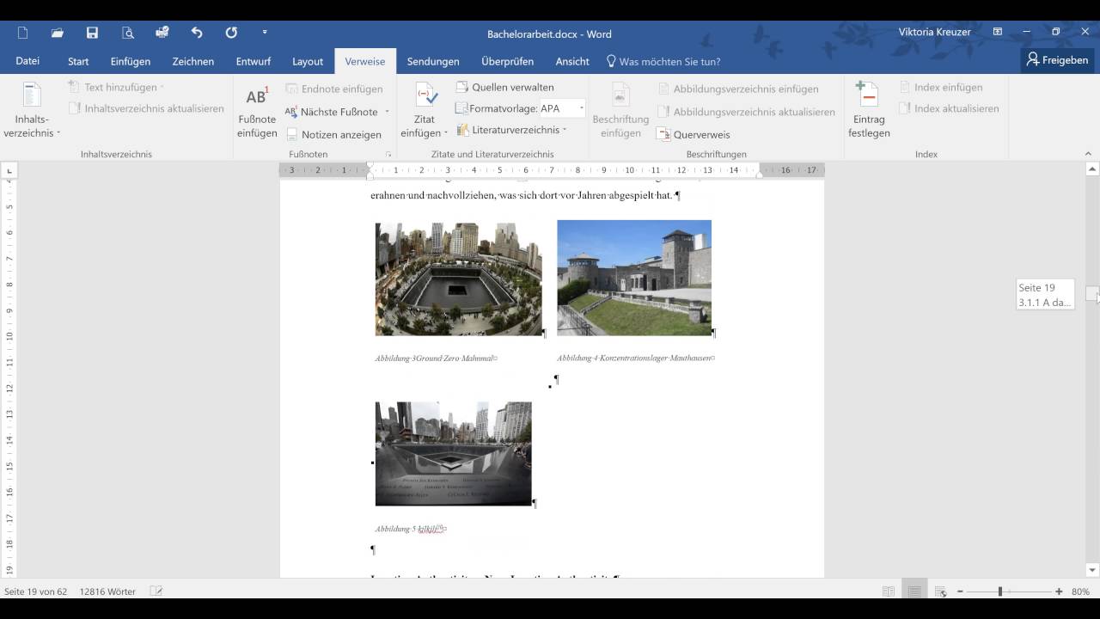Click the '12816 Wörter' word count

[x=108, y=591]
